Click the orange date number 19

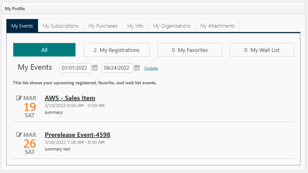pos(30,107)
